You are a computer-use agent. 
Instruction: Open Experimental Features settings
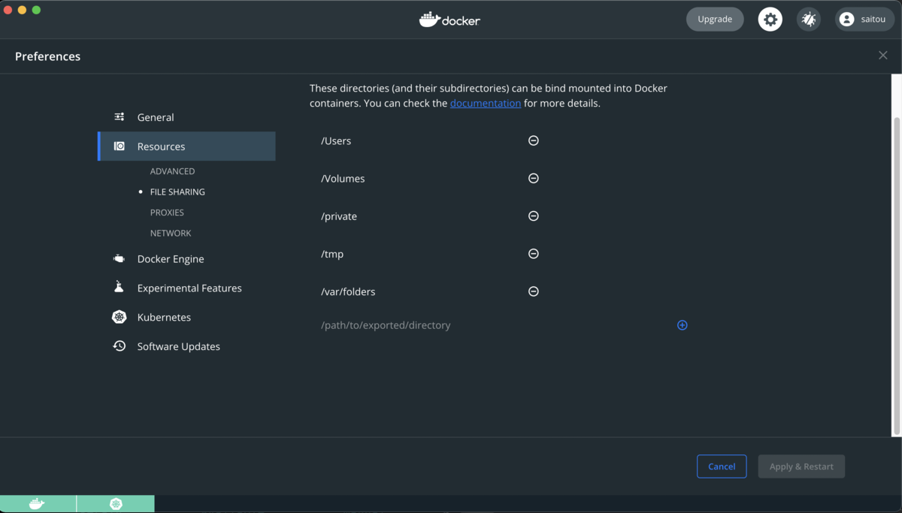coord(189,288)
